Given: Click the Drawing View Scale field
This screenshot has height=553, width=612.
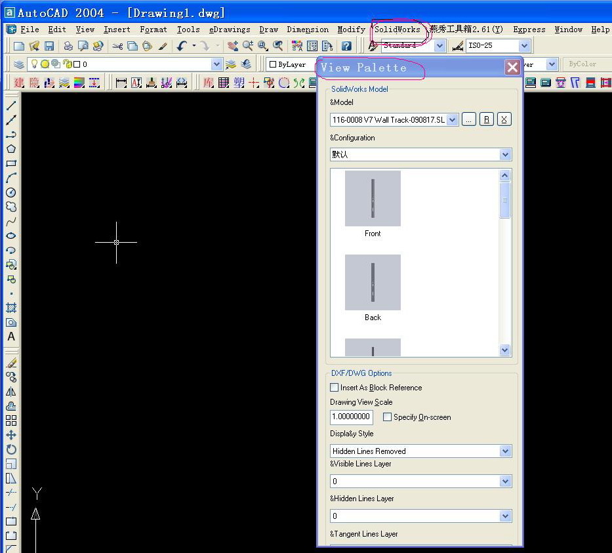Looking at the screenshot, I should (x=352, y=417).
